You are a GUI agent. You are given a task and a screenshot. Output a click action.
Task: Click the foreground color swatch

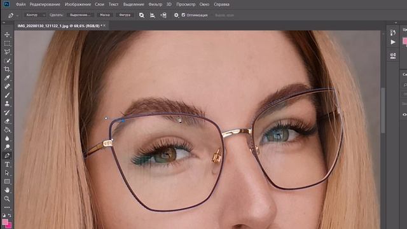(x=5, y=222)
